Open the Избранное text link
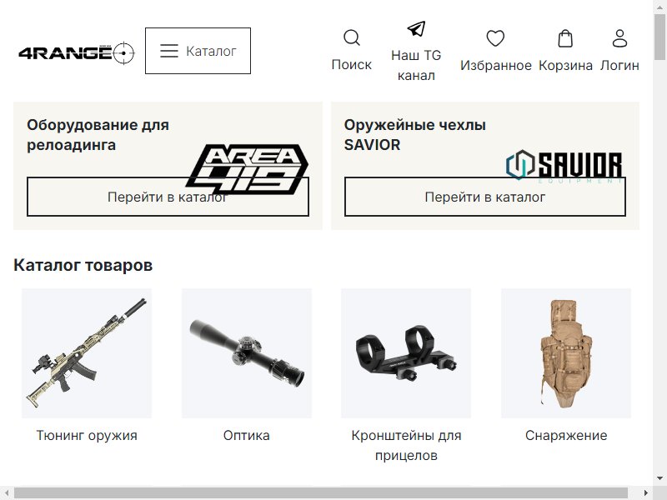 (495, 66)
